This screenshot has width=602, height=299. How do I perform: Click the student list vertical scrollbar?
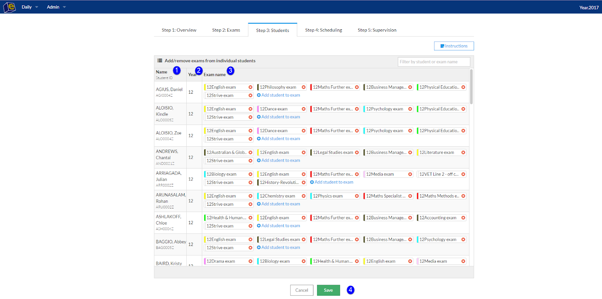(x=471, y=87)
